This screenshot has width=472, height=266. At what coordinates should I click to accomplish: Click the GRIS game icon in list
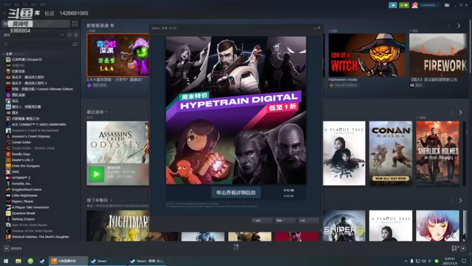click(x=8, y=172)
